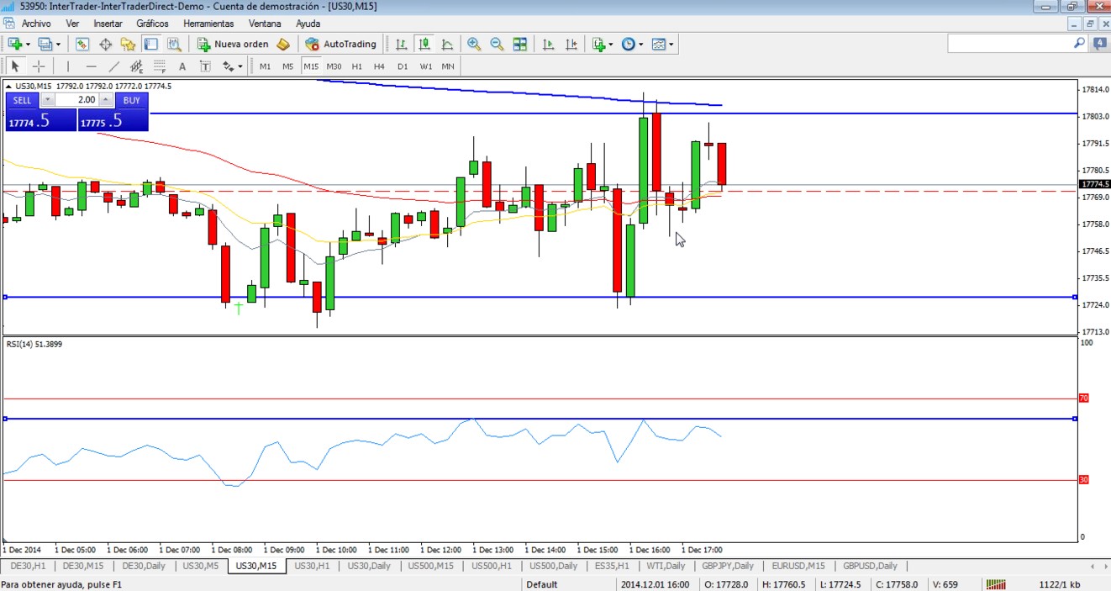1111x591 pixels.
Task: Increase the trade volume with up arrow
Action: click(x=105, y=100)
